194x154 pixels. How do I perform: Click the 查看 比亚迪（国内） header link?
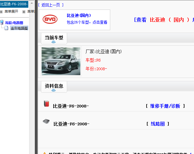pos(164,20)
